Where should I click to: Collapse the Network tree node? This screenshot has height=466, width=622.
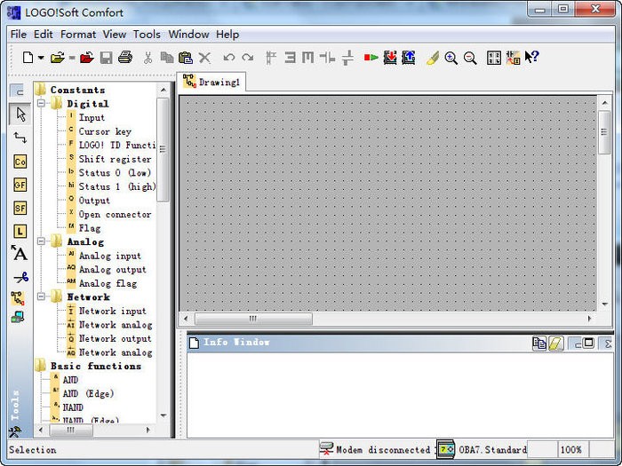click(x=41, y=296)
